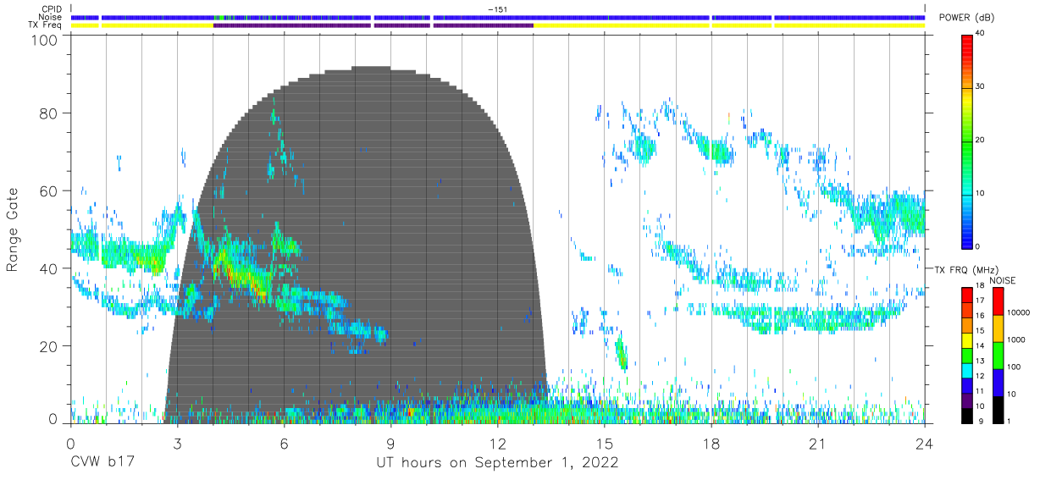Screen dimensions: 1040x480
Task: Click power legend value 40
Action: (x=982, y=34)
